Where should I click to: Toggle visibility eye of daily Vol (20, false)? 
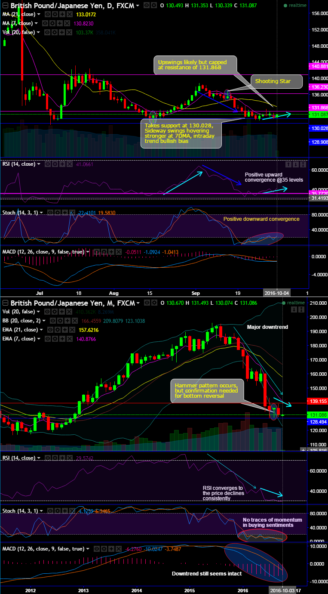click(x=48, y=32)
